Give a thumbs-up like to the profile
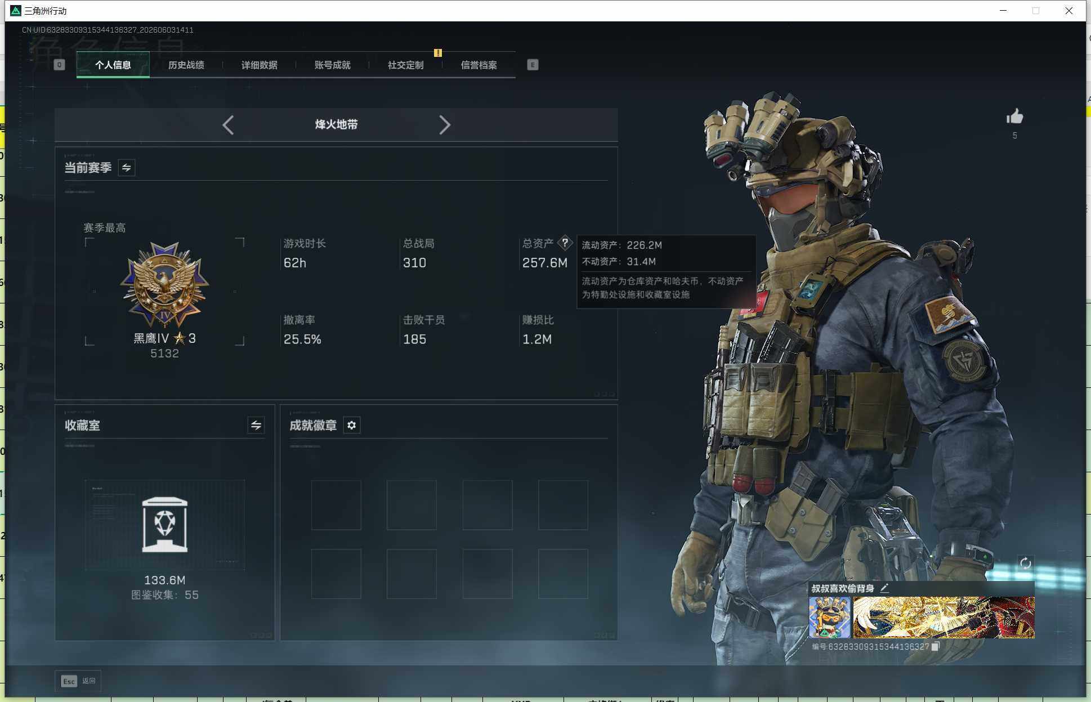The image size is (1091, 702). (x=1015, y=117)
